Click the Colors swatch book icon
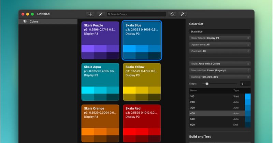 click(25, 22)
